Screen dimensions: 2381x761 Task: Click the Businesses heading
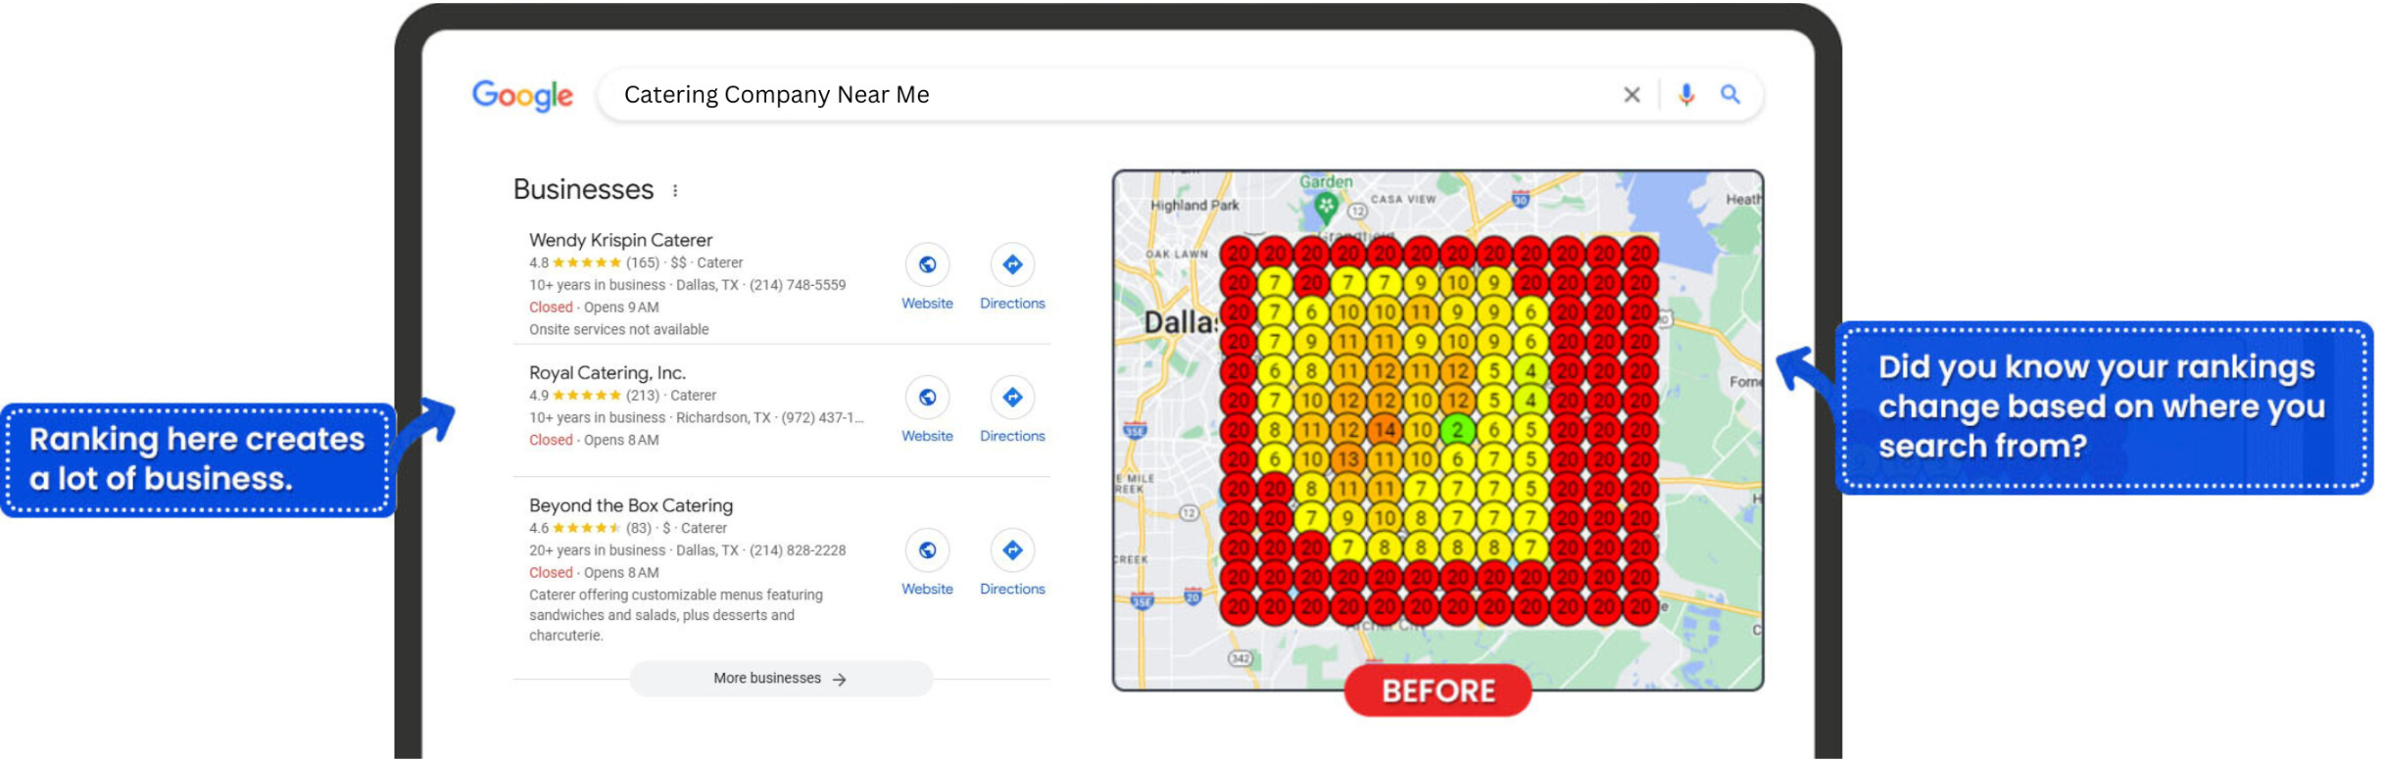[x=583, y=190]
